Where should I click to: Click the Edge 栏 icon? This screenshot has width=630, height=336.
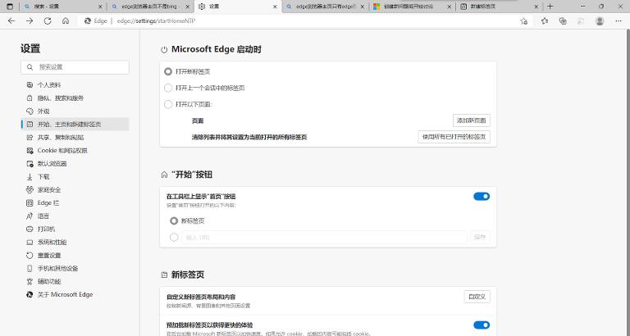[30, 202]
